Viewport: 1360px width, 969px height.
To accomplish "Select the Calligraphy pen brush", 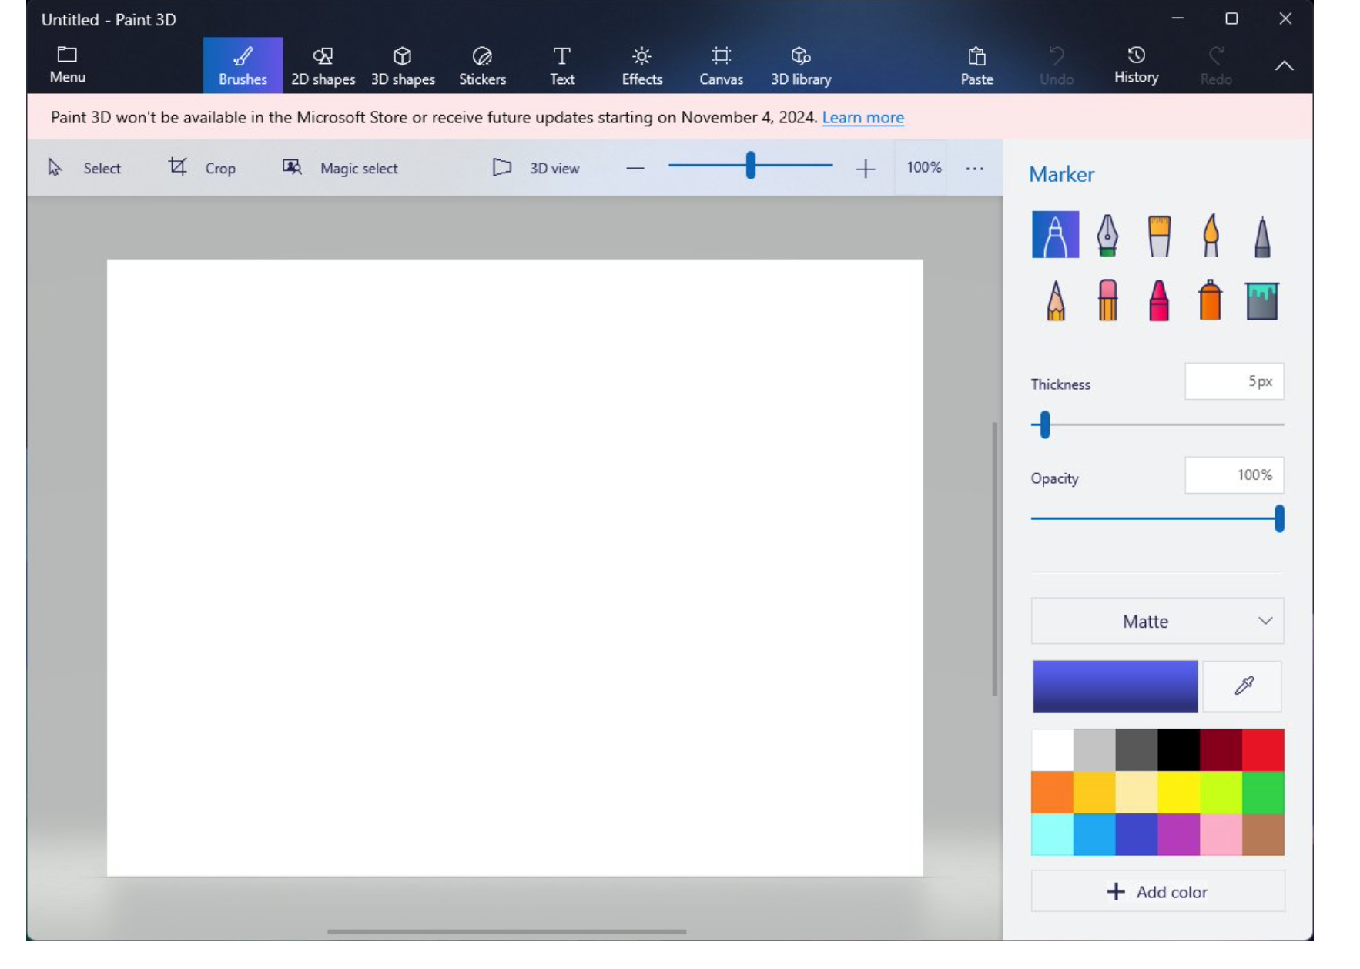I will coord(1107,234).
